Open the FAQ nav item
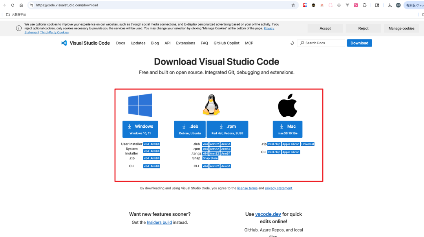Viewport: 424px width, 237px height. (x=204, y=43)
